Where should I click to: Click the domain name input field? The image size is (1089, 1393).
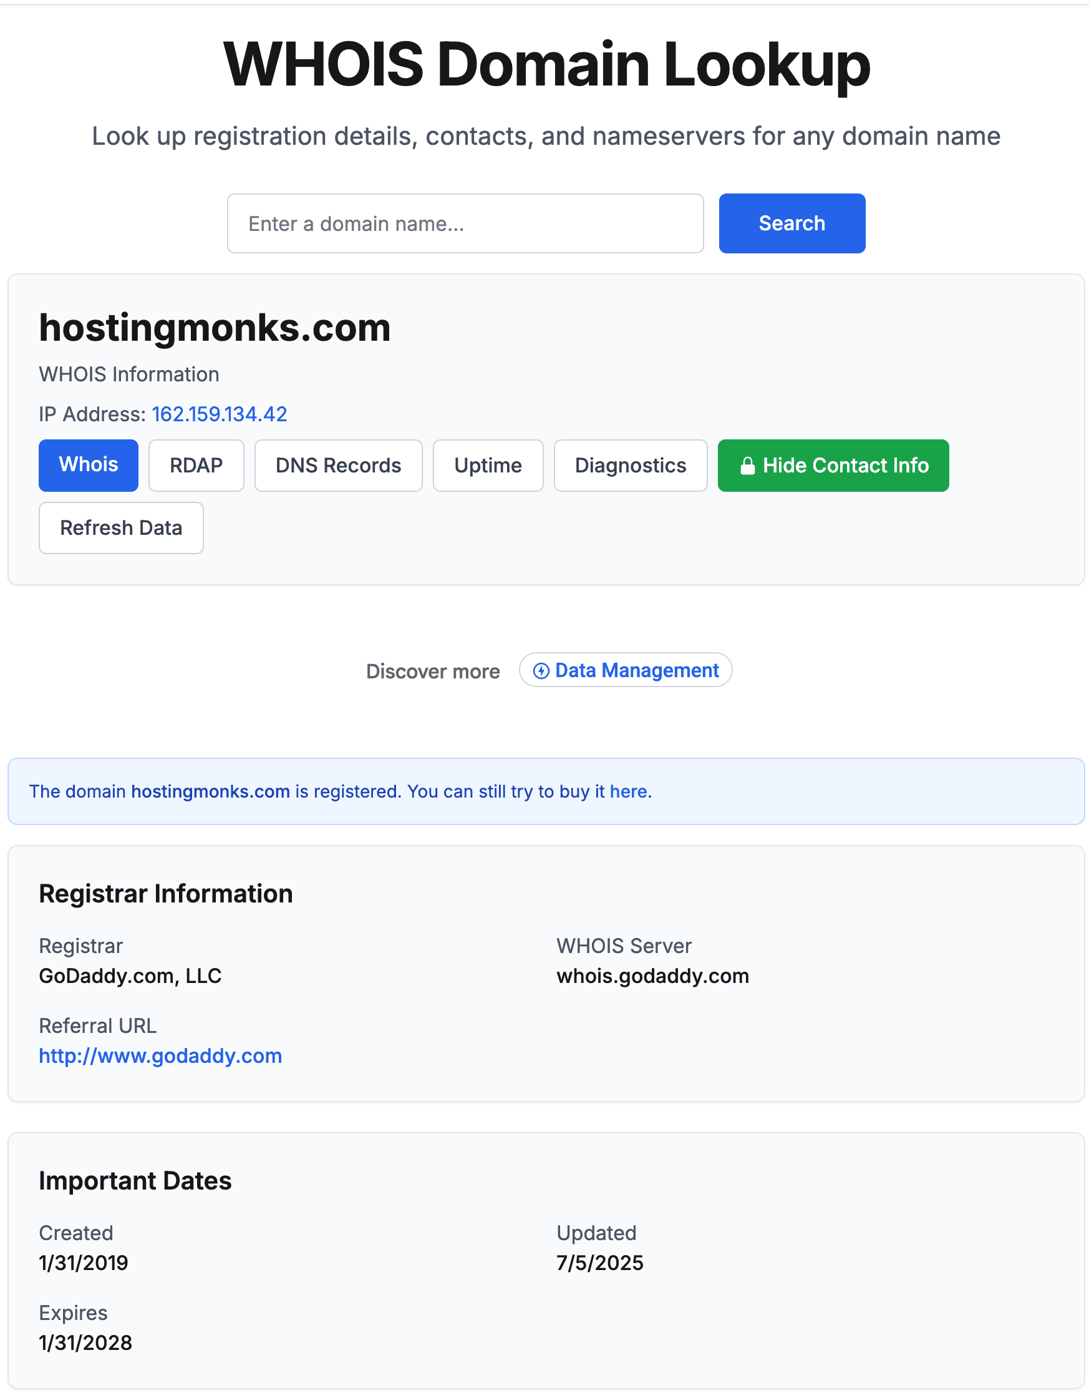tap(465, 223)
